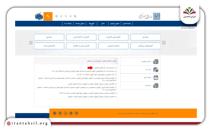Open the third footer social icon
The image size is (212, 130).
click(66, 113)
